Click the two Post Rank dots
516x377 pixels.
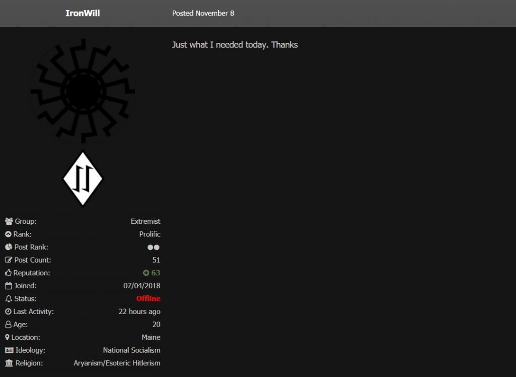click(153, 247)
